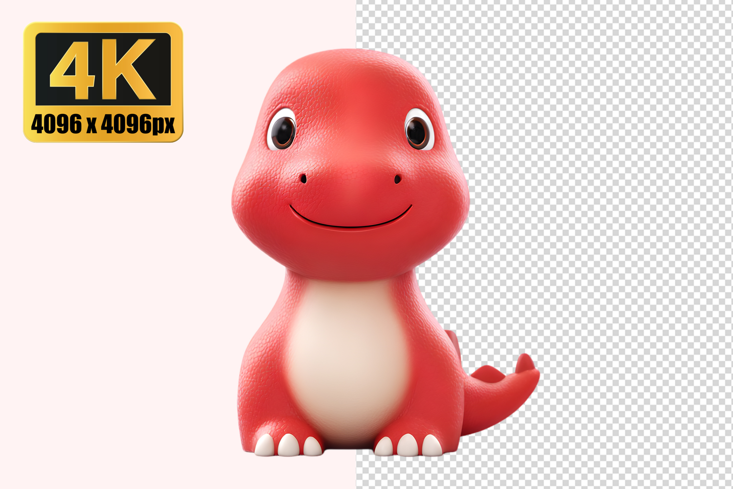Click the white claws on the right-hand foot

(x=408, y=445)
